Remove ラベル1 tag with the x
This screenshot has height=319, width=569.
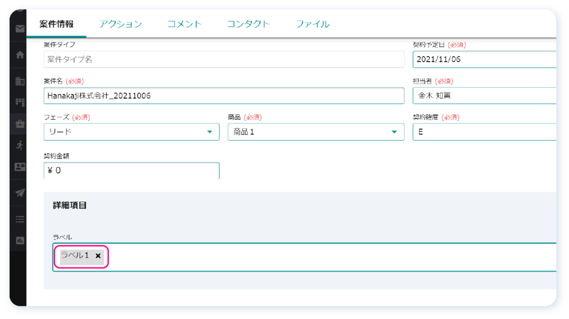point(98,256)
